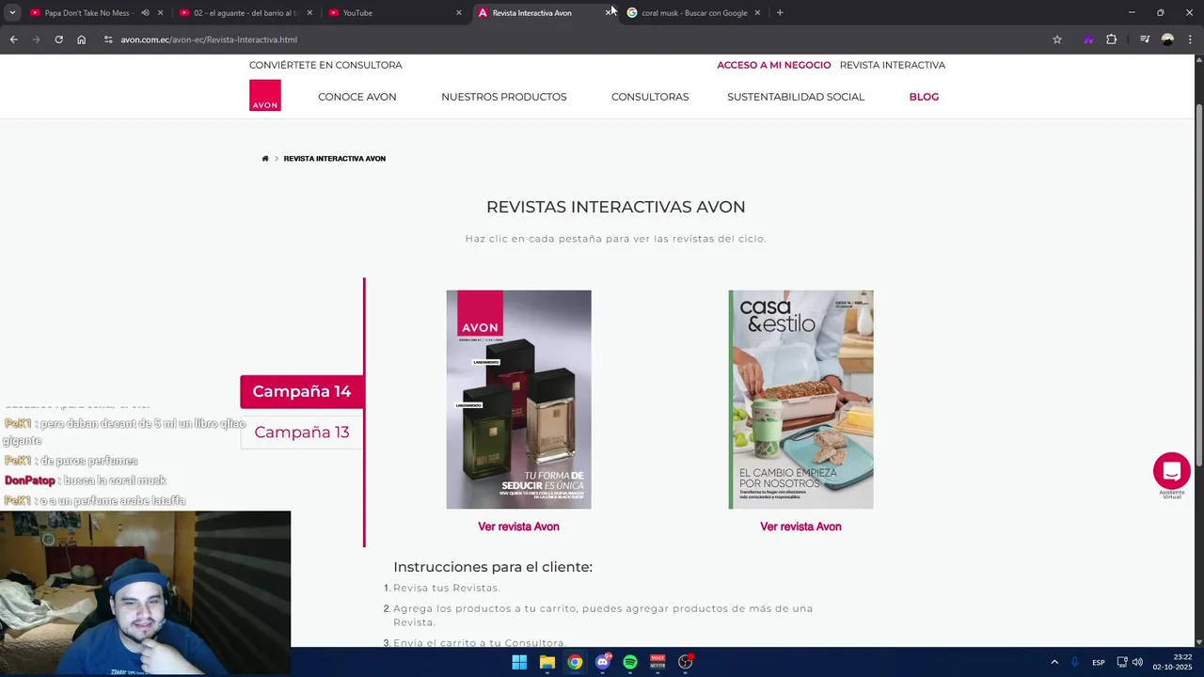Screen dimensions: 1204x677
Task: Open the tab search arrow at top left
Action: (x=12, y=12)
